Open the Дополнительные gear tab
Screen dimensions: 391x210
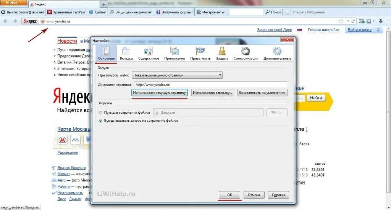click(277, 53)
